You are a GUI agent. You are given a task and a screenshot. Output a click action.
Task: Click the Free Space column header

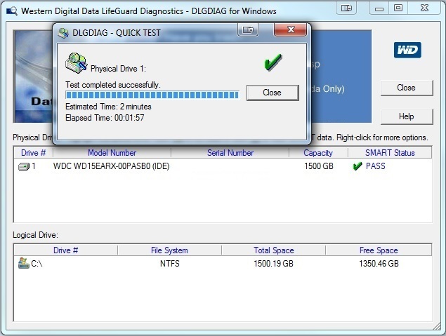point(379,250)
